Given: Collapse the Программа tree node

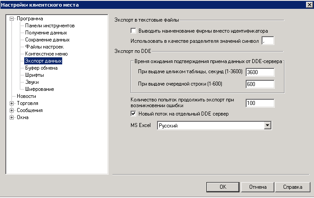Looking at the screenshot, I should point(11,19).
